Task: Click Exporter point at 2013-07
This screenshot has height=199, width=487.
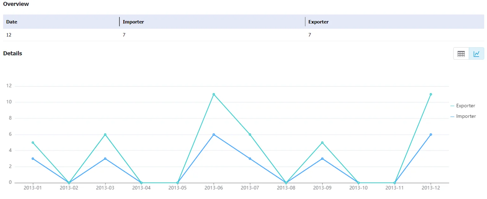Action: tap(250, 135)
